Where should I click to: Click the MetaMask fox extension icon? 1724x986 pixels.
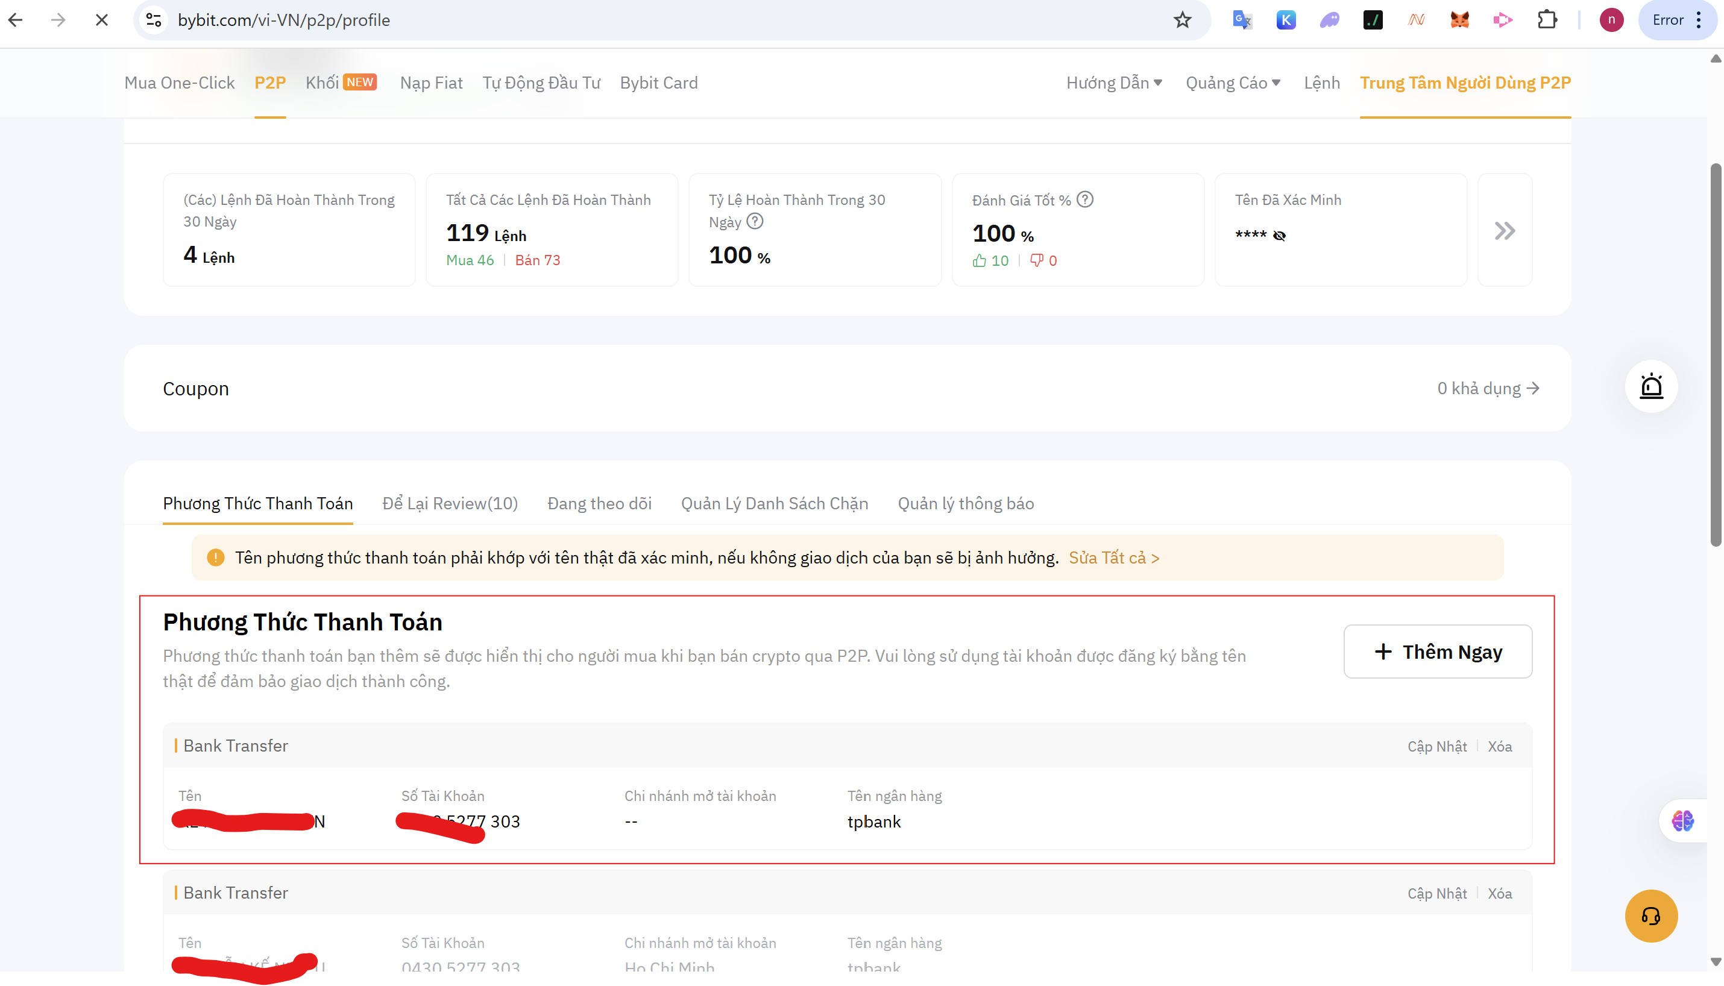coord(1459,20)
